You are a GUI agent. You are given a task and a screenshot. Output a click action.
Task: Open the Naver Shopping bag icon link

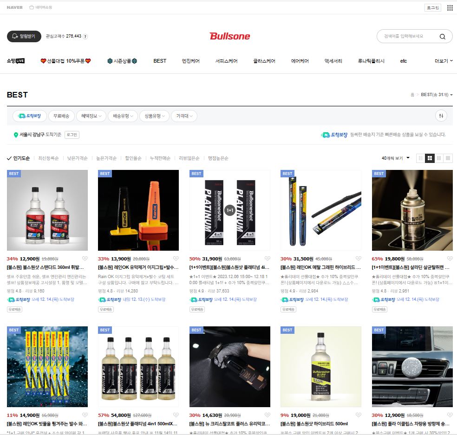pyautogui.click(x=40, y=7)
